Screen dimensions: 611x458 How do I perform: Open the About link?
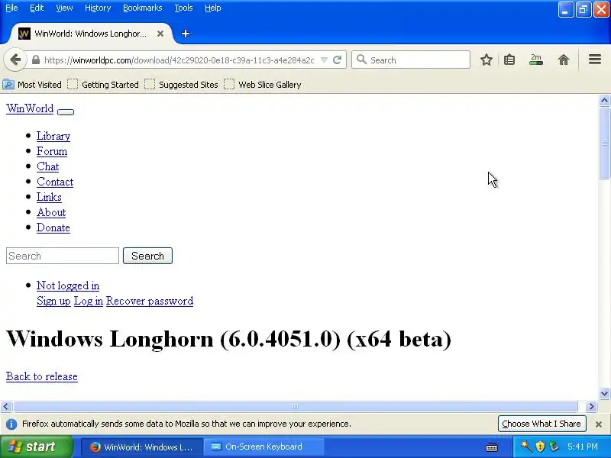click(51, 212)
